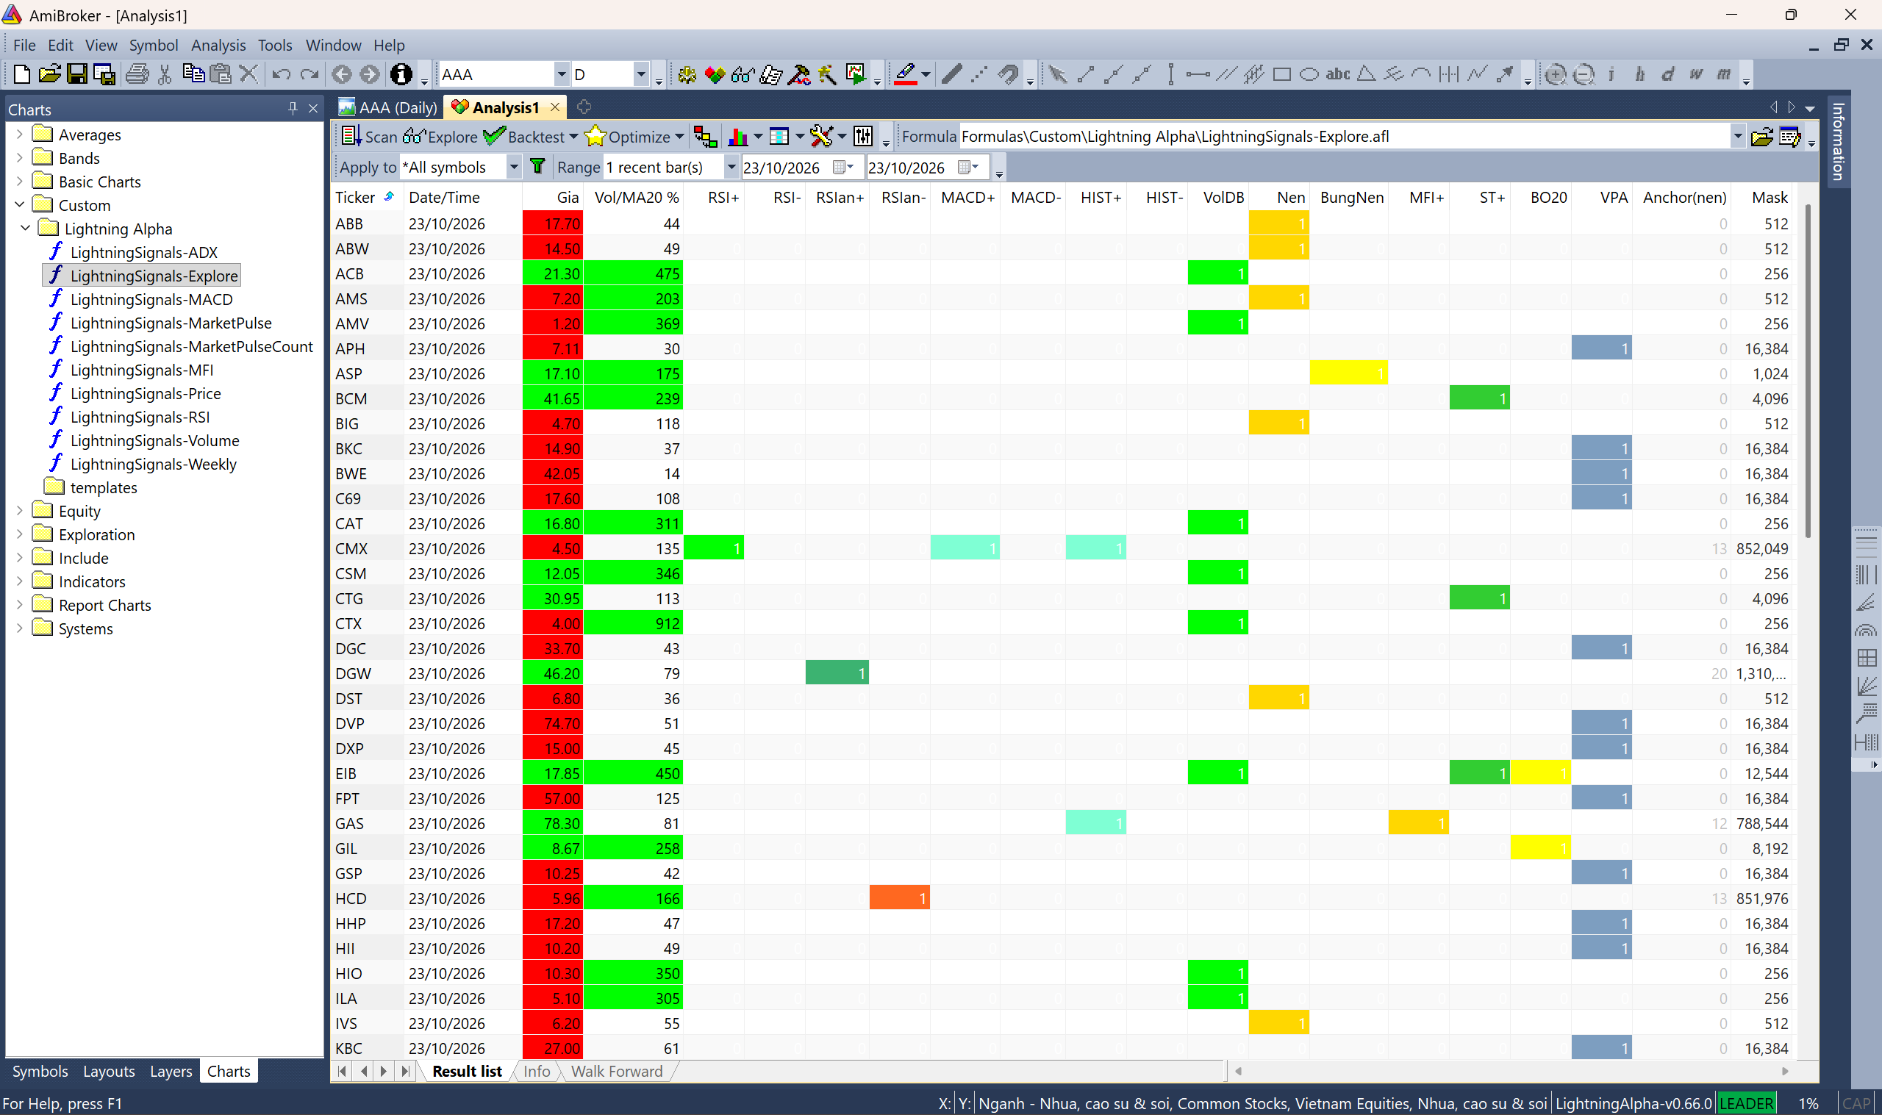
Task: Sort by the Vol/MA20 % column header
Action: coord(637,197)
